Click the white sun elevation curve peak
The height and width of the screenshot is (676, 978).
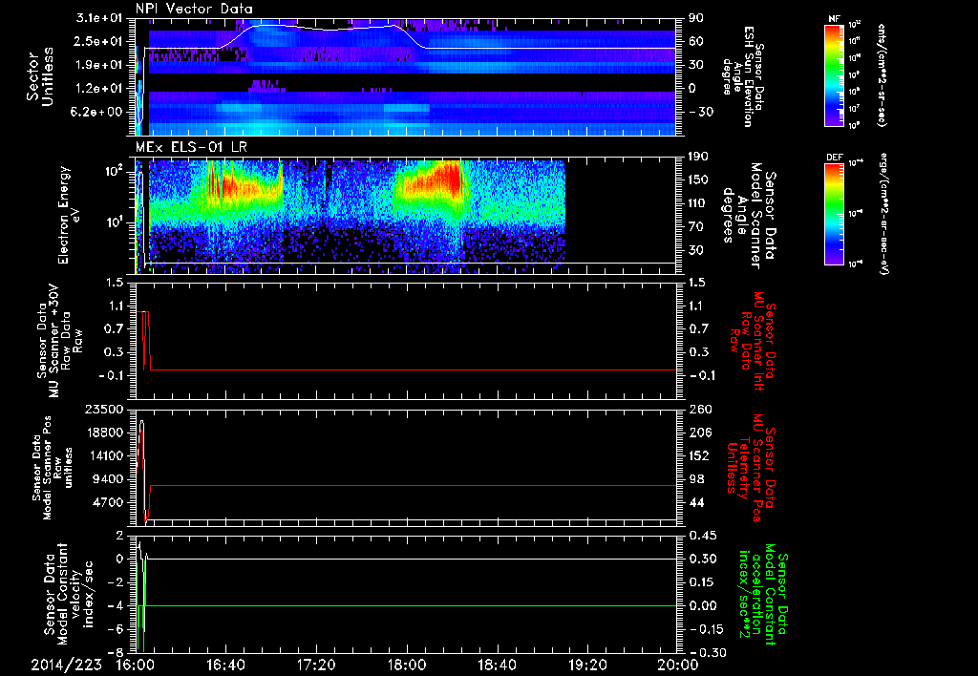pyautogui.click(x=266, y=25)
